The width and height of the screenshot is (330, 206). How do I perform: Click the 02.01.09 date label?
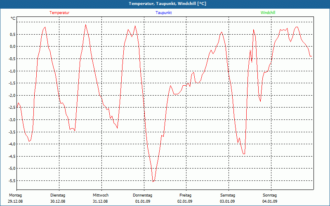[185, 201]
